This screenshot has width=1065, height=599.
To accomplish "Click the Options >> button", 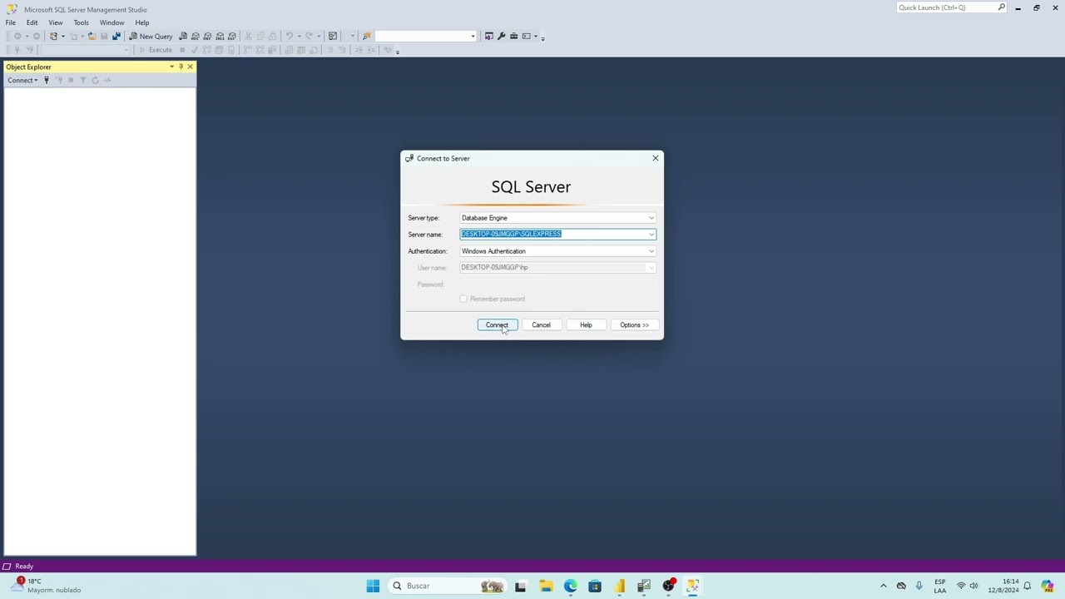I will point(634,325).
